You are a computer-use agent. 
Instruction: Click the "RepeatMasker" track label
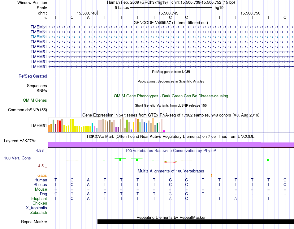(34, 222)
